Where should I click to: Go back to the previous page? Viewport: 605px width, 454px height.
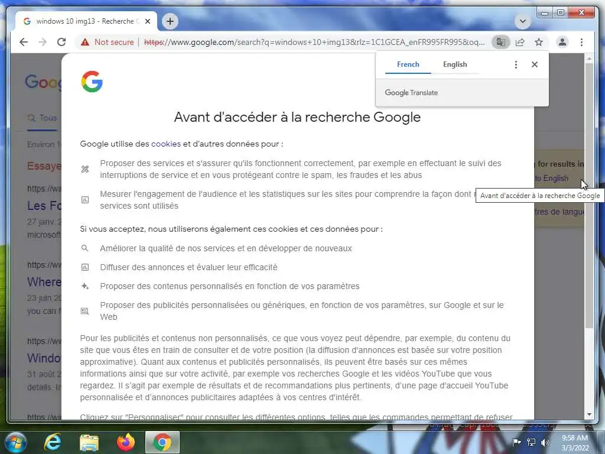pos(24,42)
